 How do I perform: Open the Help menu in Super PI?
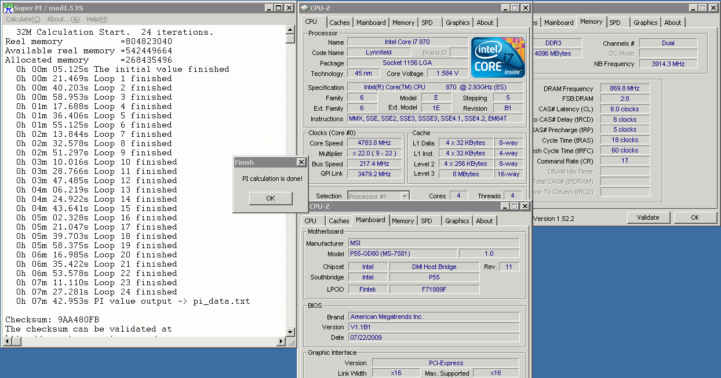pyautogui.click(x=97, y=19)
